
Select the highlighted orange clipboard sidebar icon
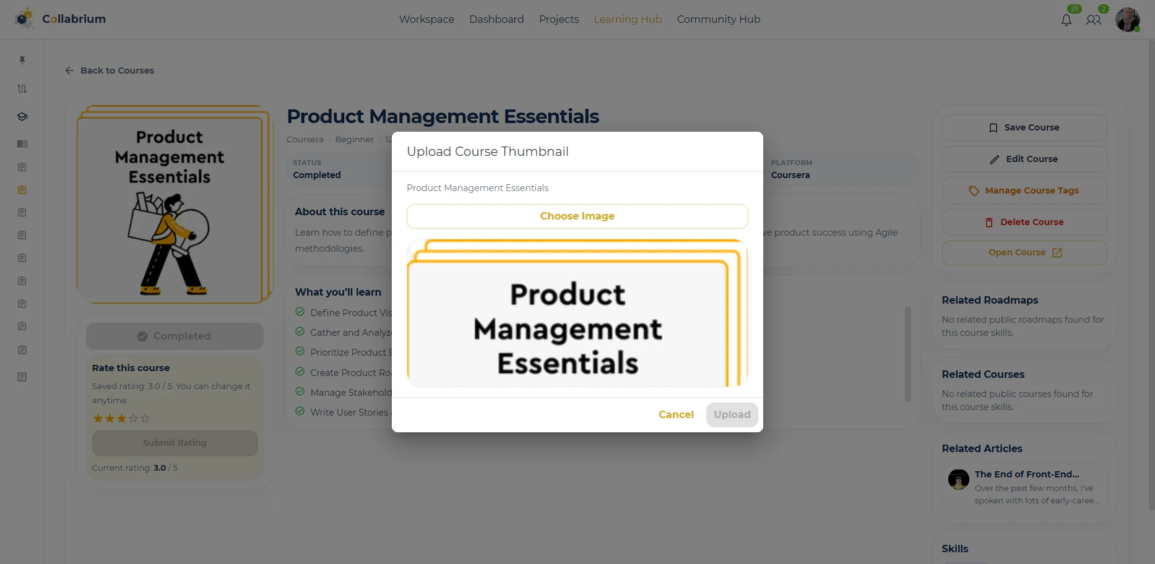point(22,190)
